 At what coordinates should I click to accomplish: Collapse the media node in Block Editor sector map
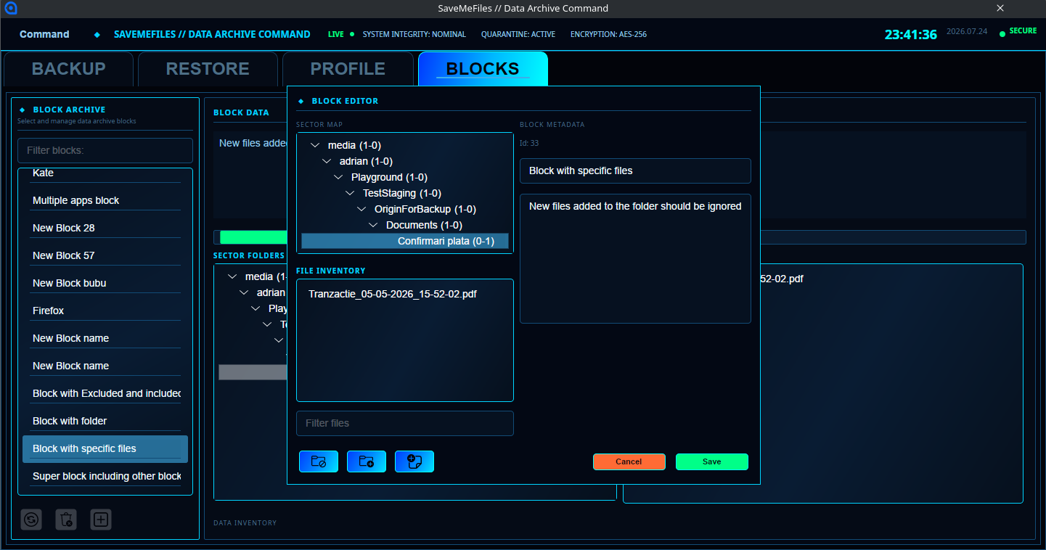click(315, 146)
